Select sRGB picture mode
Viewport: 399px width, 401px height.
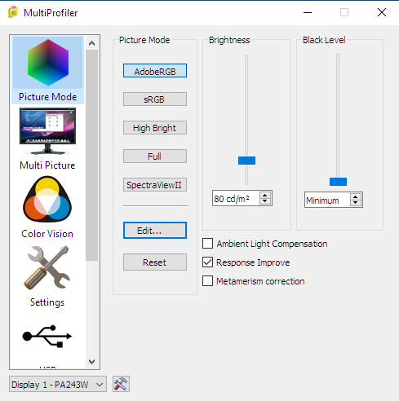pyautogui.click(x=155, y=99)
